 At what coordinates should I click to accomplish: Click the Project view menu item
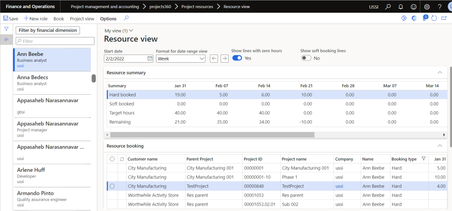(x=82, y=19)
